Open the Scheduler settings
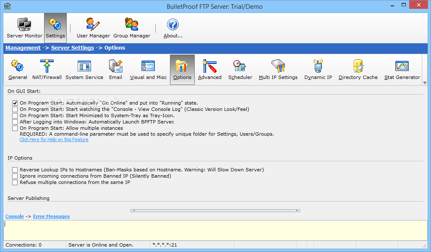 [x=240, y=70]
